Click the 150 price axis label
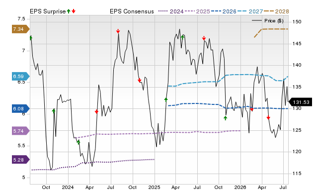Viewport: 318px width, 190px height. click(297, 22)
